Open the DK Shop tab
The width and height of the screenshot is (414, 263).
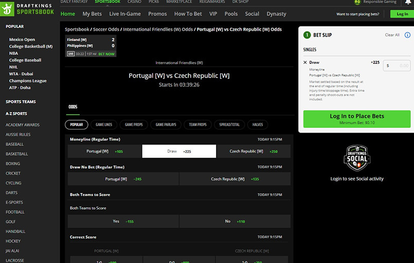(240, 2)
